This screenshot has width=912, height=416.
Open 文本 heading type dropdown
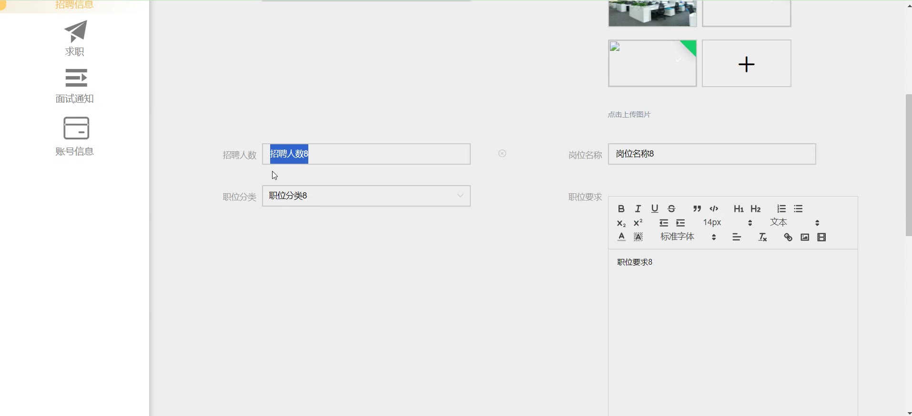tap(794, 223)
